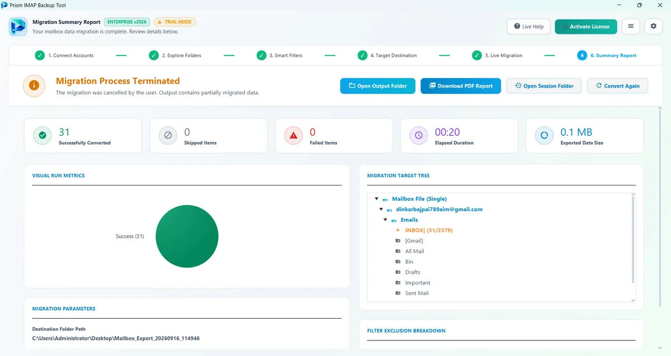Screen dimensions: 671x356
Task: Click the Convert Again button
Action: [x=617, y=86]
